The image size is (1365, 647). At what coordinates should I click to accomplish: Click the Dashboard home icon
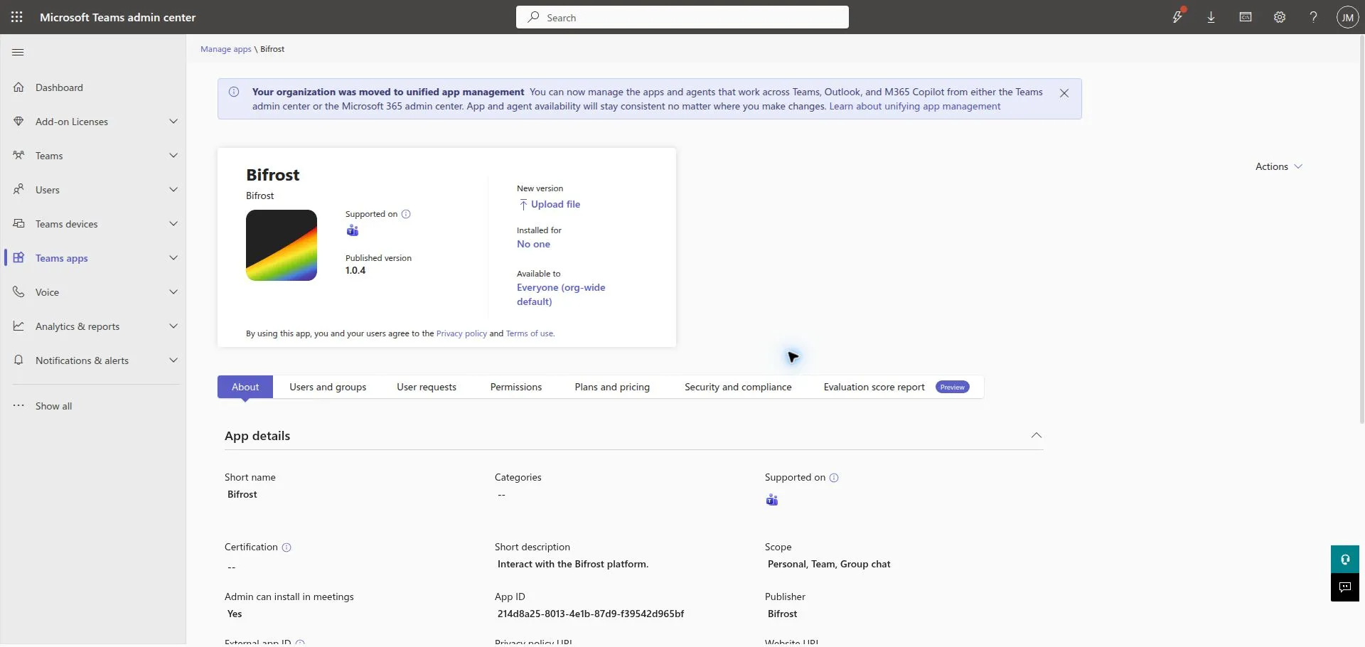19,87
